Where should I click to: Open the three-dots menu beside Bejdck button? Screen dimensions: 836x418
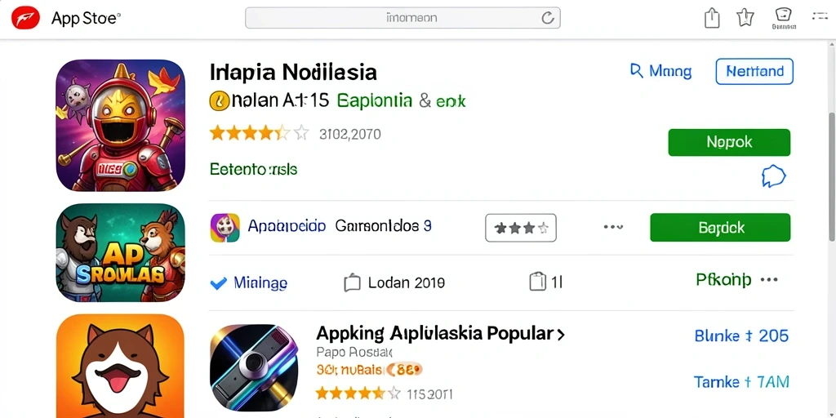tap(613, 227)
